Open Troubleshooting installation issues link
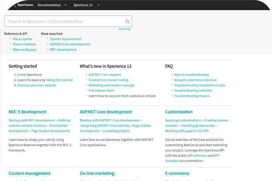 click(x=199, y=85)
